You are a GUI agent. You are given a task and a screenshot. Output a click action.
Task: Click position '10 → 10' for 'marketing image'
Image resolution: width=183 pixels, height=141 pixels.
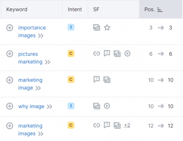pyautogui.click(x=161, y=80)
